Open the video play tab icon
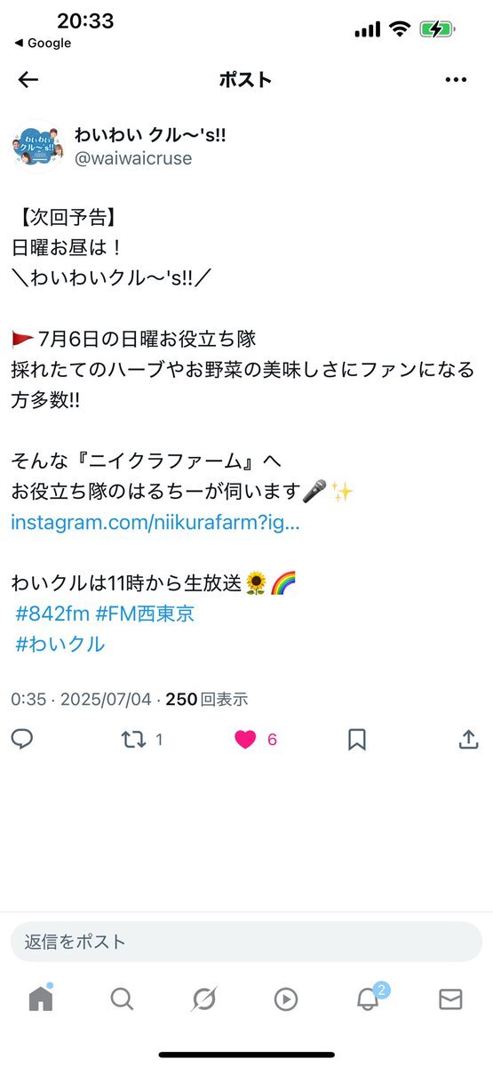This screenshot has width=493, height=1067. click(x=285, y=999)
